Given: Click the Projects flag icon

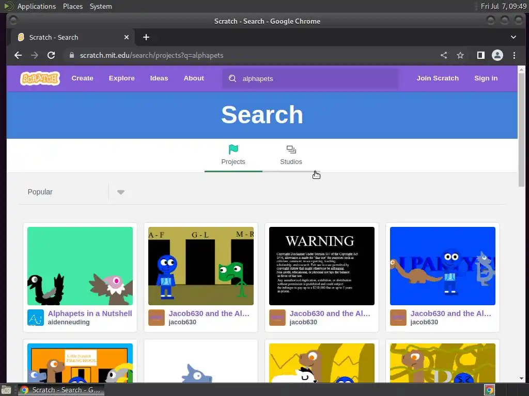Looking at the screenshot, I should pos(233,149).
